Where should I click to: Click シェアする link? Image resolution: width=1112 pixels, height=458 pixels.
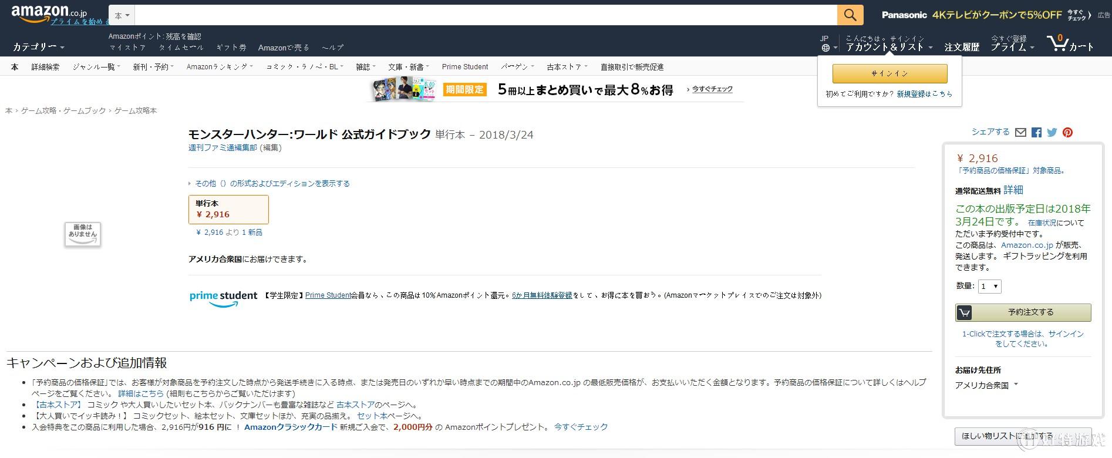(990, 132)
